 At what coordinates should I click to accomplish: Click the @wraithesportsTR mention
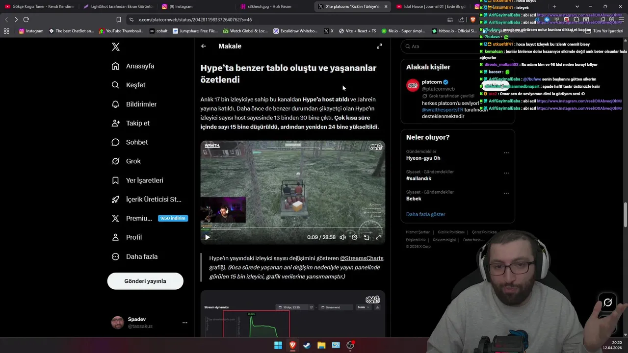pyautogui.click(x=443, y=110)
